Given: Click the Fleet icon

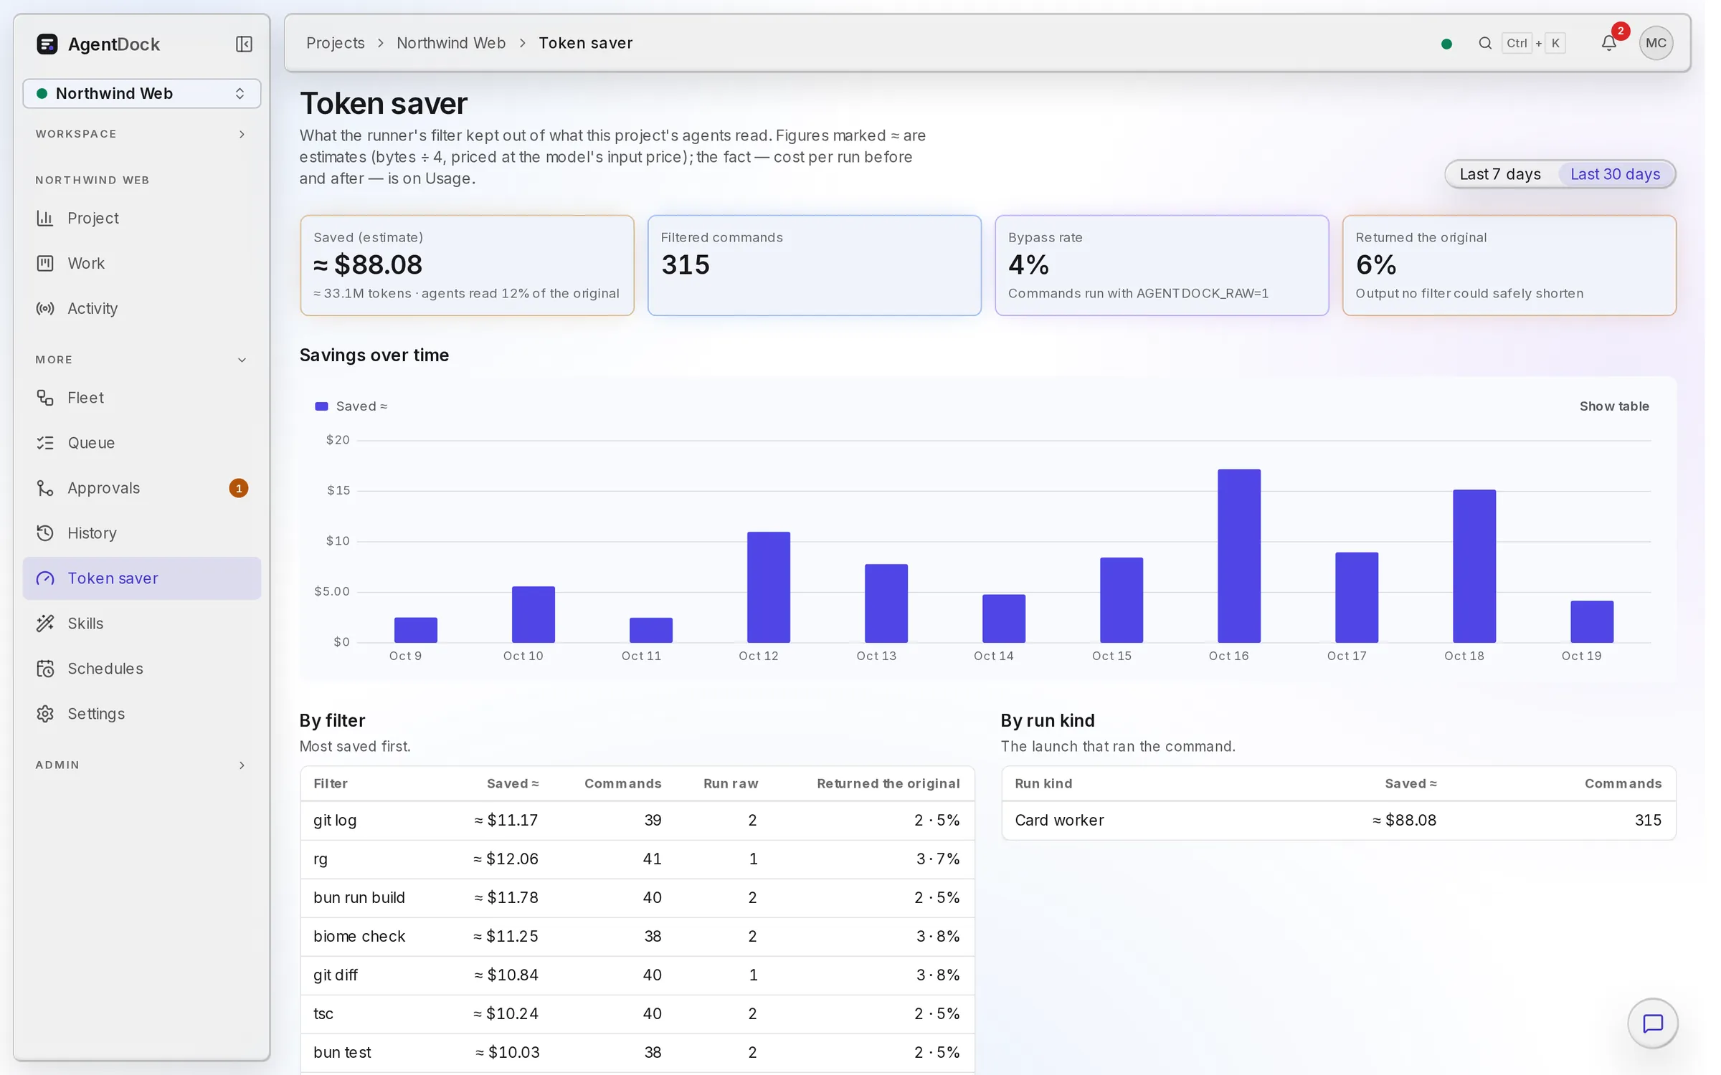Looking at the screenshot, I should click(x=45, y=398).
